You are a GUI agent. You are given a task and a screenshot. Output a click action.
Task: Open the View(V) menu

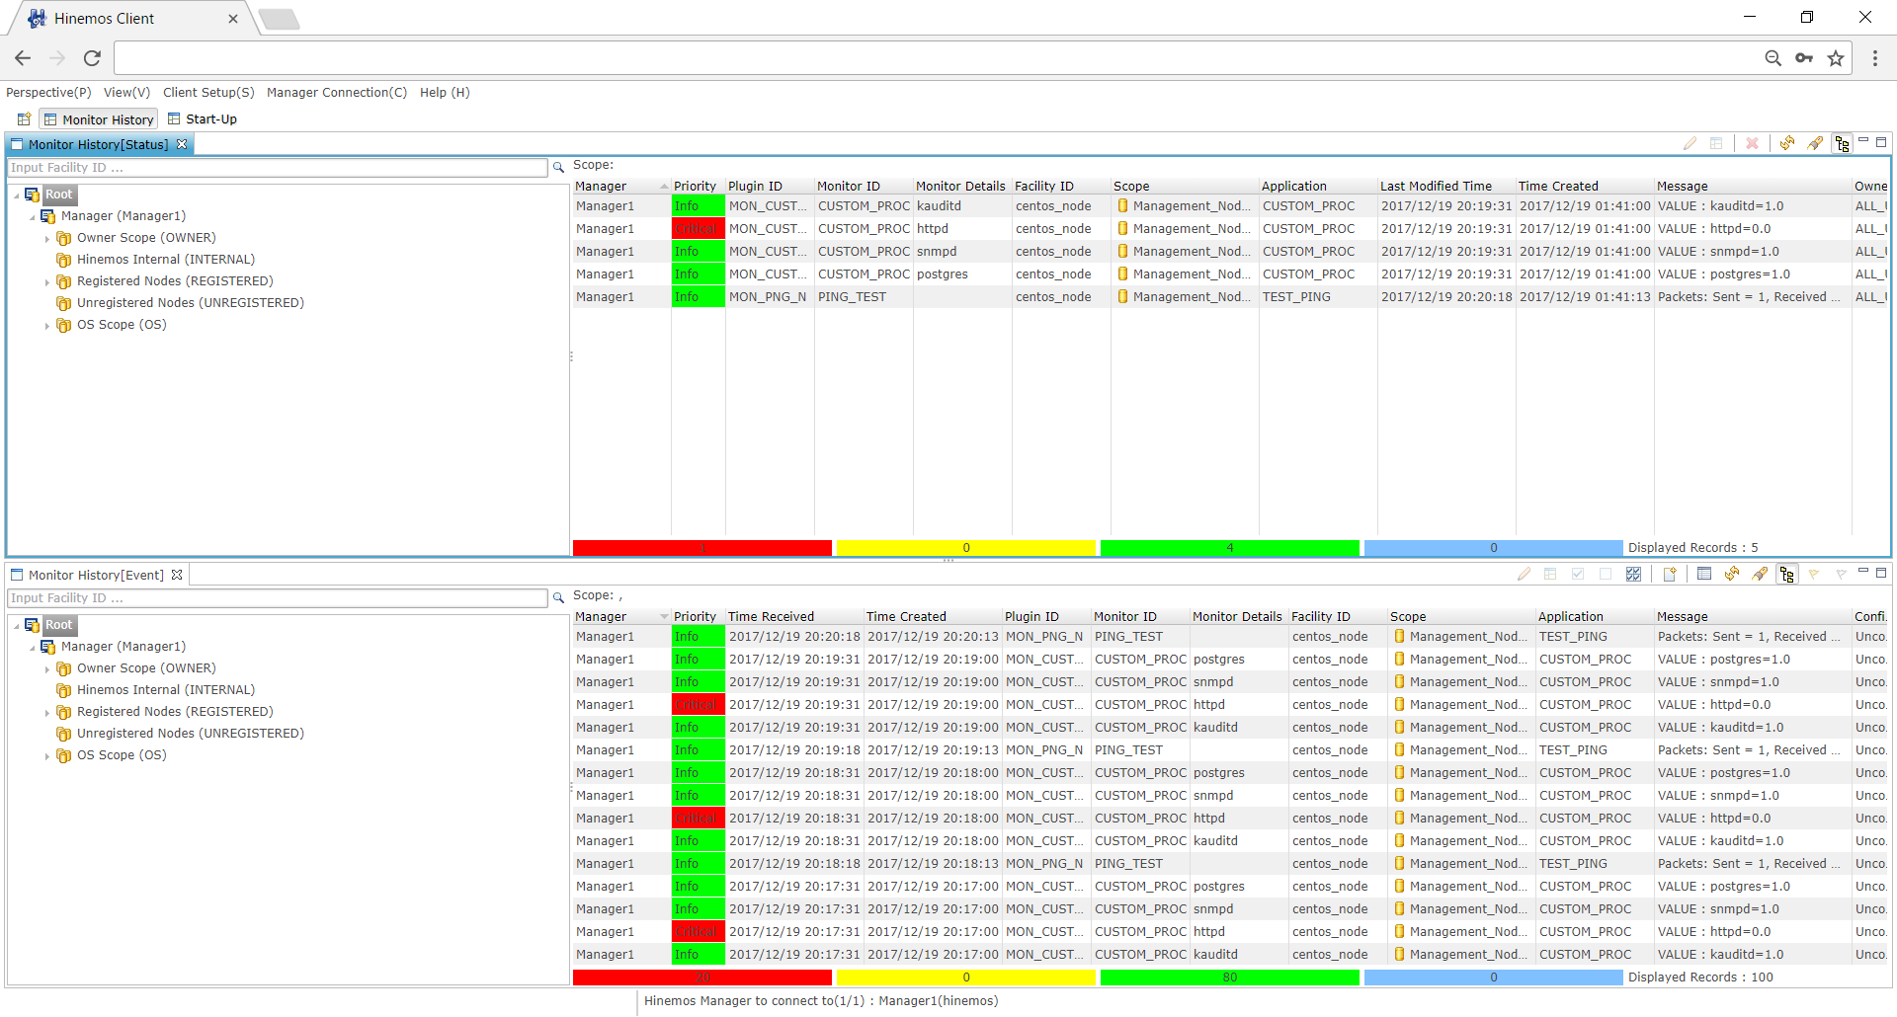[126, 92]
